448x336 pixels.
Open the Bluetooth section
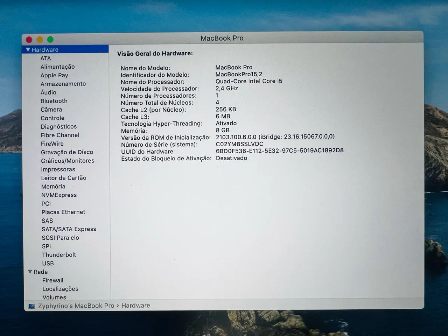click(x=54, y=101)
